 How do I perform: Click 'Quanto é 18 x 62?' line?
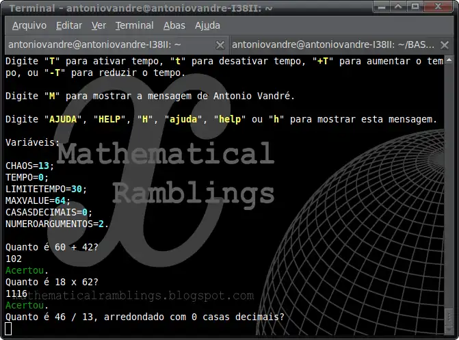tap(52, 282)
